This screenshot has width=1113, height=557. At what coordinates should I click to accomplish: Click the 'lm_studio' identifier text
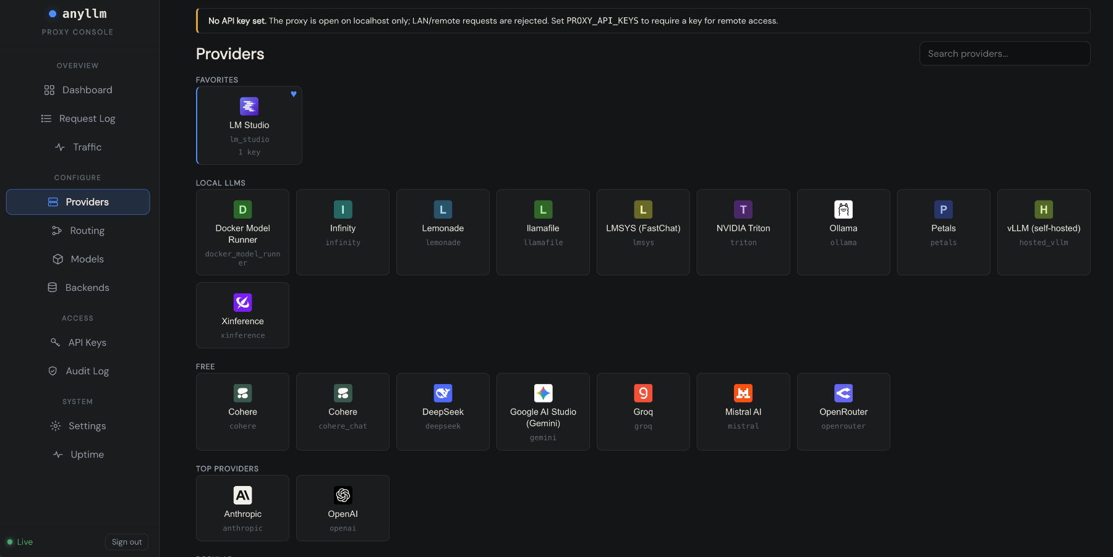[249, 140]
